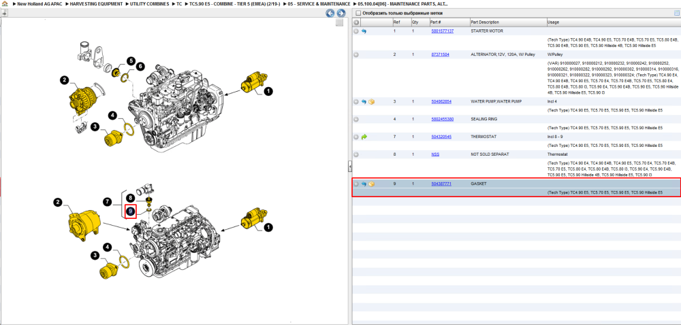Open breadcrumb 'New Holland AG APAC'

39,4
